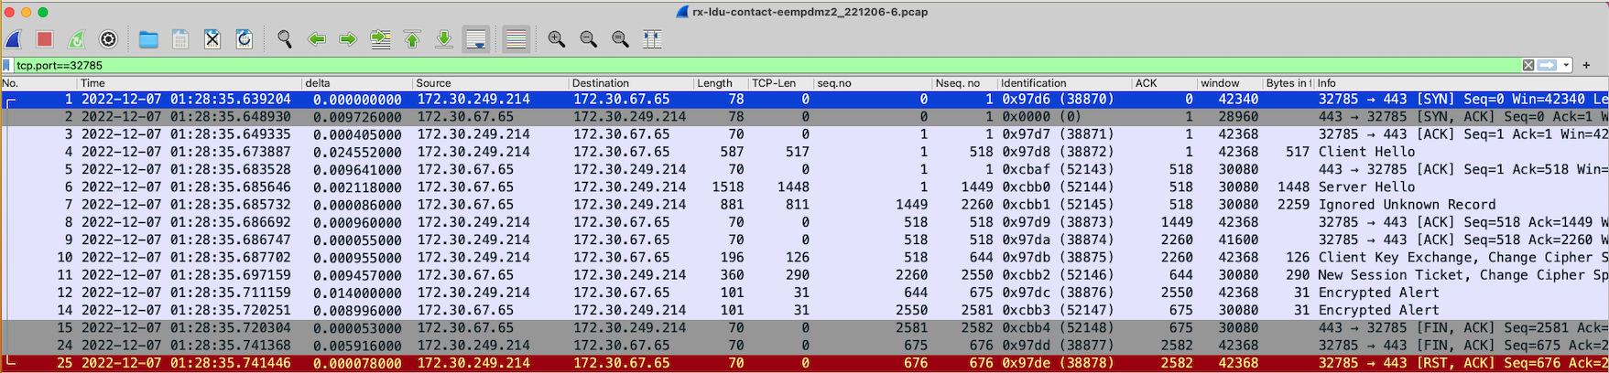Select packet 6 Server Hello
Screen dimensions: 1609x373
point(804,187)
